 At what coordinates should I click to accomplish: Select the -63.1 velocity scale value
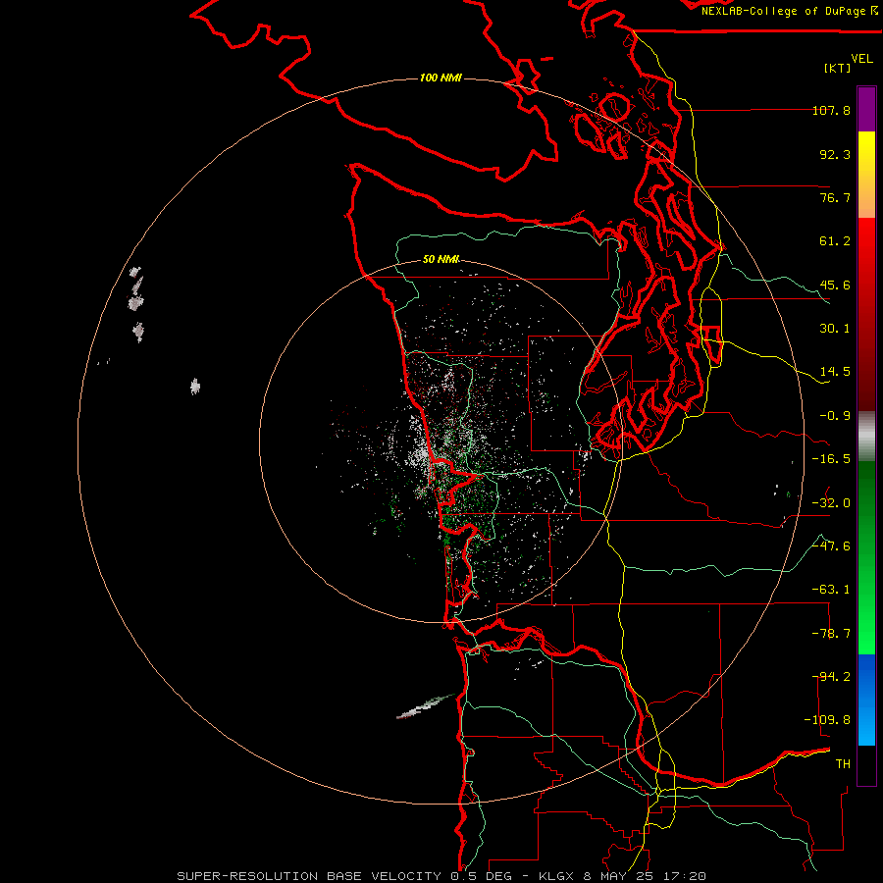(x=831, y=590)
